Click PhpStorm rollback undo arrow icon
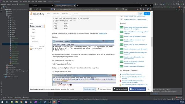 pyautogui.click(x=174, y=4)
